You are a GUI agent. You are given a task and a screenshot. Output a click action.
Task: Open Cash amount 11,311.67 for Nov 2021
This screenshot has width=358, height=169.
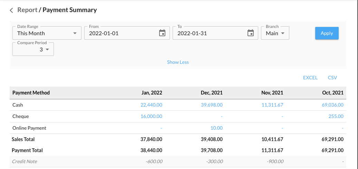pyautogui.click(x=272, y=105)
